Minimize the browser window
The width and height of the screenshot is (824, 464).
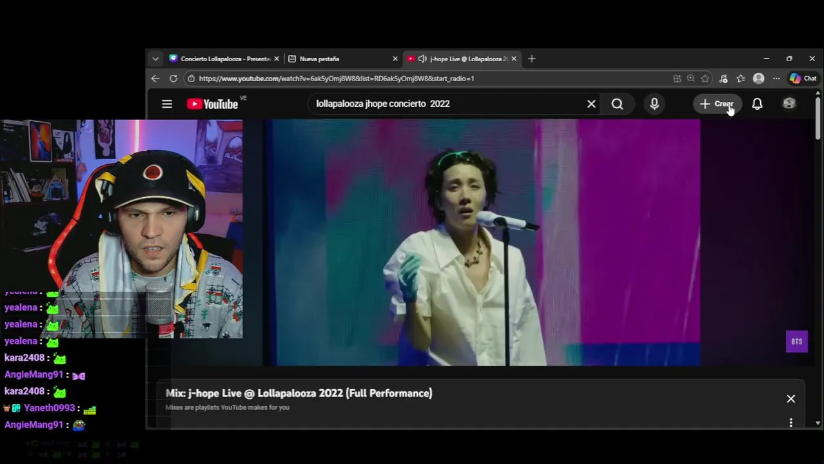point(766,59)
